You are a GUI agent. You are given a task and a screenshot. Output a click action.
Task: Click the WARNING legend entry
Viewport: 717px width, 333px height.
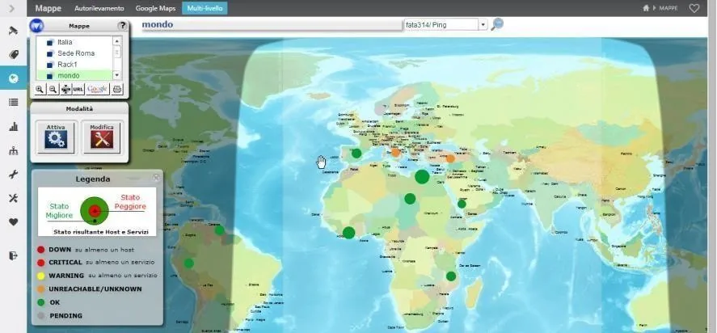pos(97,276)
